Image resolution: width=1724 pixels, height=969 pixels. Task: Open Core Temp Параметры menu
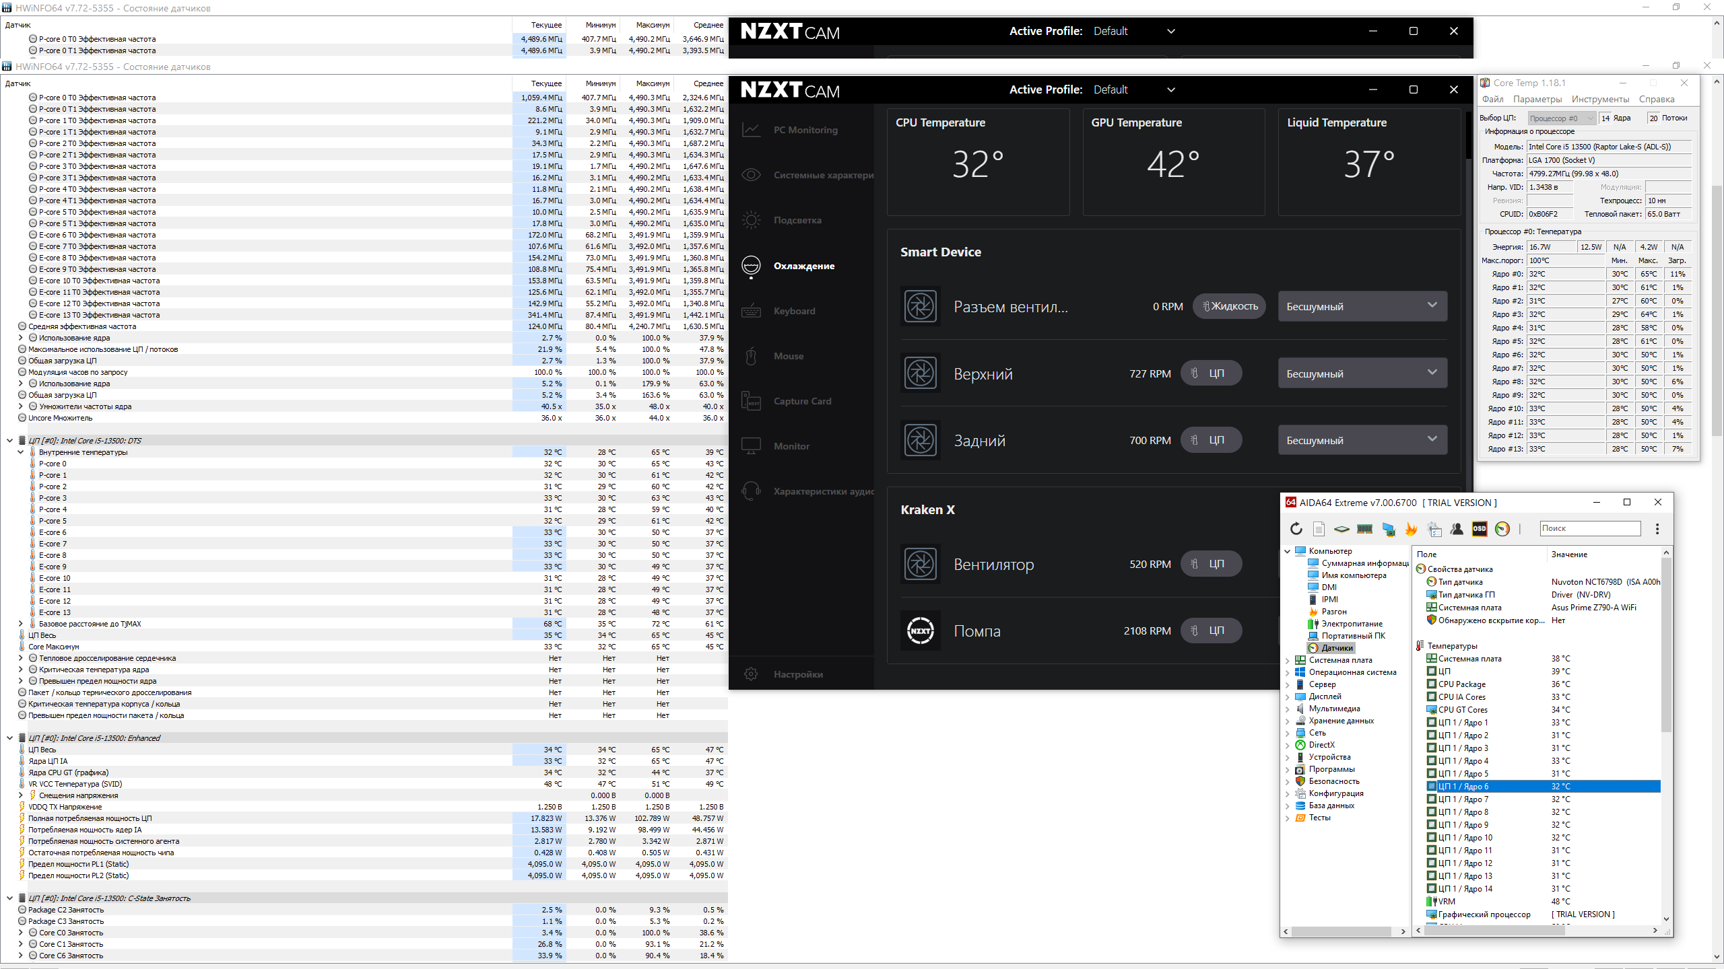point(1537,99)
